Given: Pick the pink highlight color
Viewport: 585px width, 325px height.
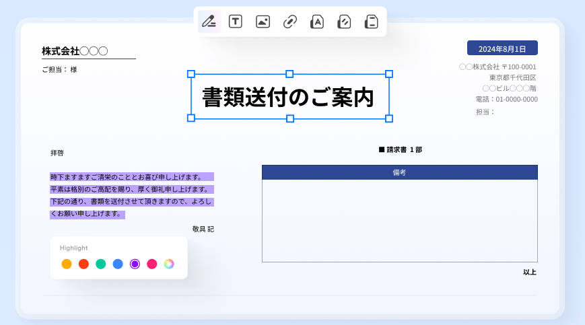Looking at the screenshot, I should click(x=152, y=264).
